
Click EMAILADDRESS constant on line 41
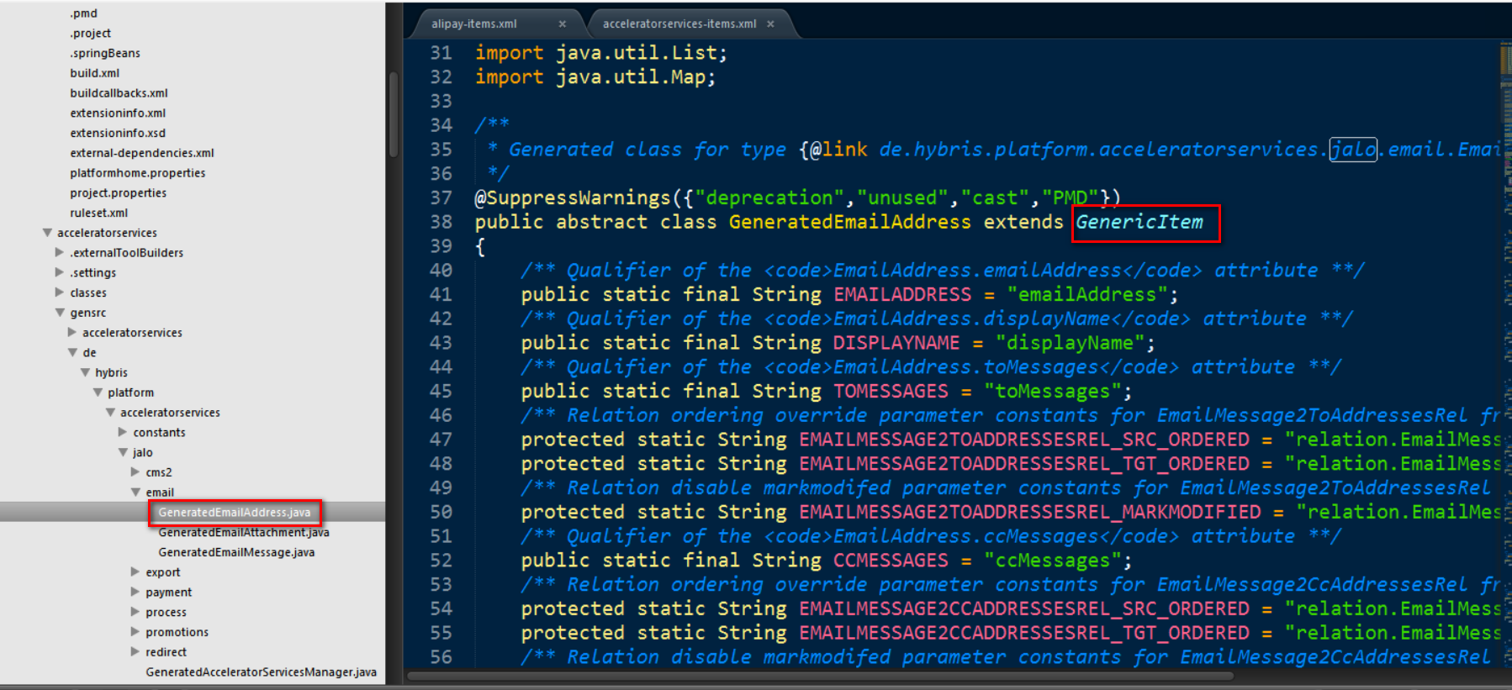(902, 295)
